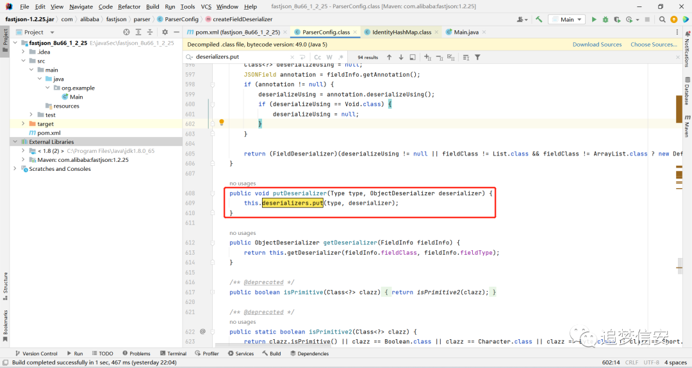
Task: Collapse the fastjson_8u66_1_2_25 root node
Action: [15, 43]
